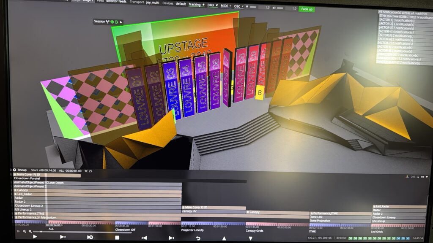Click the lineup track clock icon
Image resolution: width=433 pixels, height=243 pixels.
pyautogui.click(x=15, y=170)
